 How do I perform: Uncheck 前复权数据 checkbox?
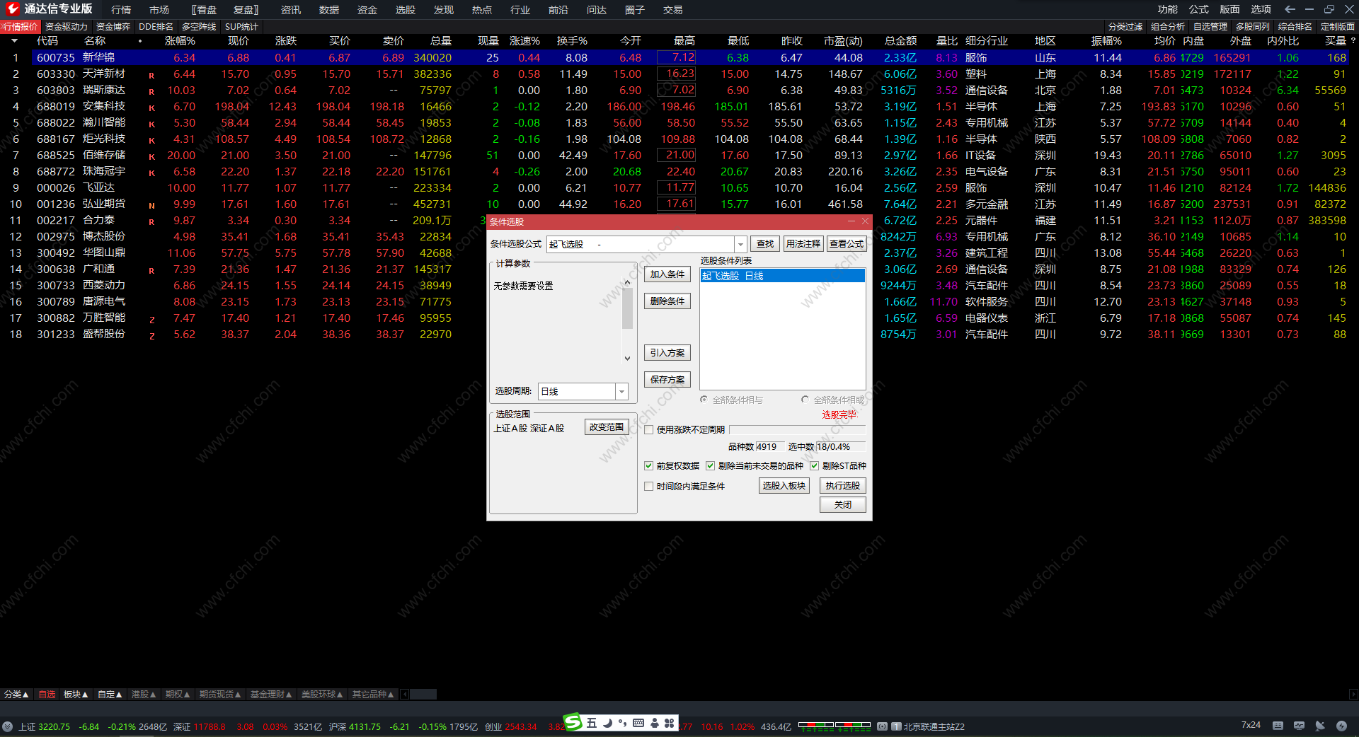click(648, 465)
